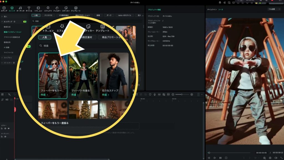The image size is (284, 160).
Task: Click the snapshot camera icon below the preview
Action: (x=270, y=158)
